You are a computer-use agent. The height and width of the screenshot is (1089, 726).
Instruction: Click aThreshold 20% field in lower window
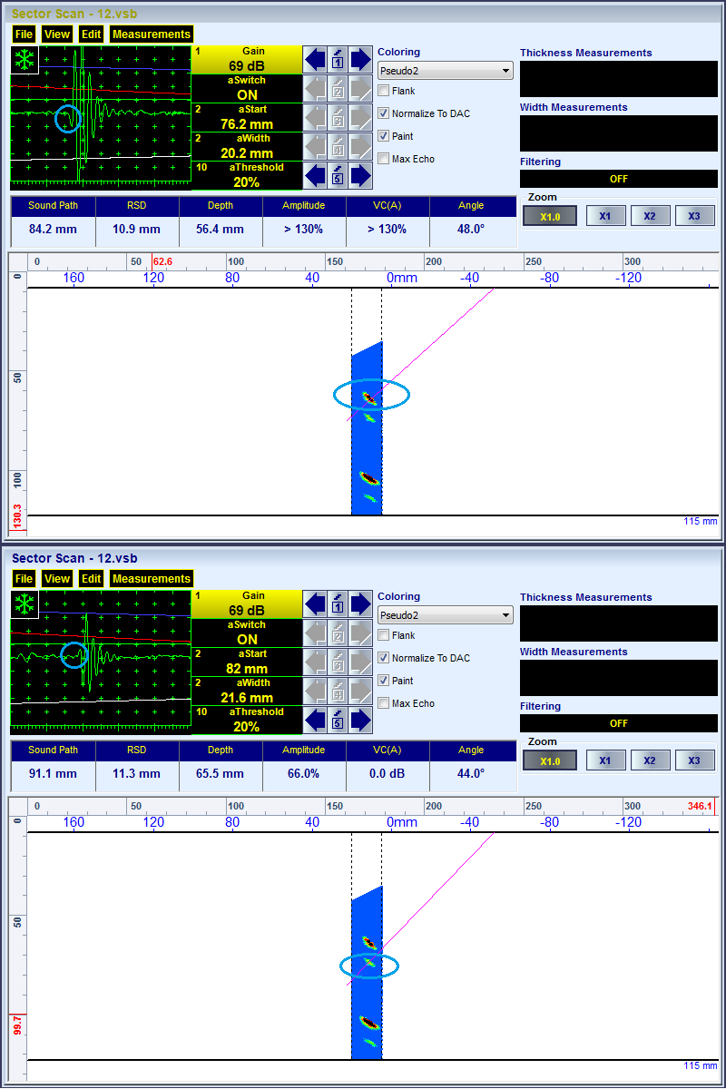coord(246,721)
